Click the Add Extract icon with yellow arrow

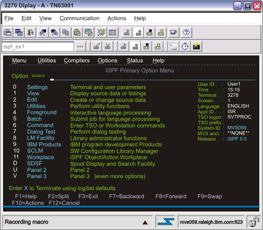tap(196, 46)
